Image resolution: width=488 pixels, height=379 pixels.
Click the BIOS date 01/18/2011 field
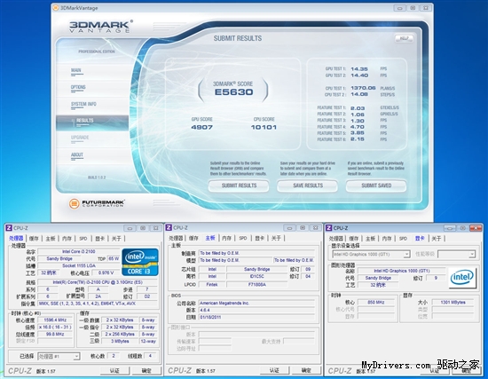pos(256,318)
